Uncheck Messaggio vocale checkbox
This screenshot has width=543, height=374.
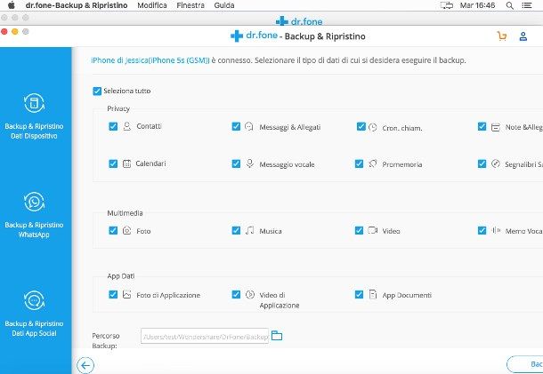pos(236,163)
